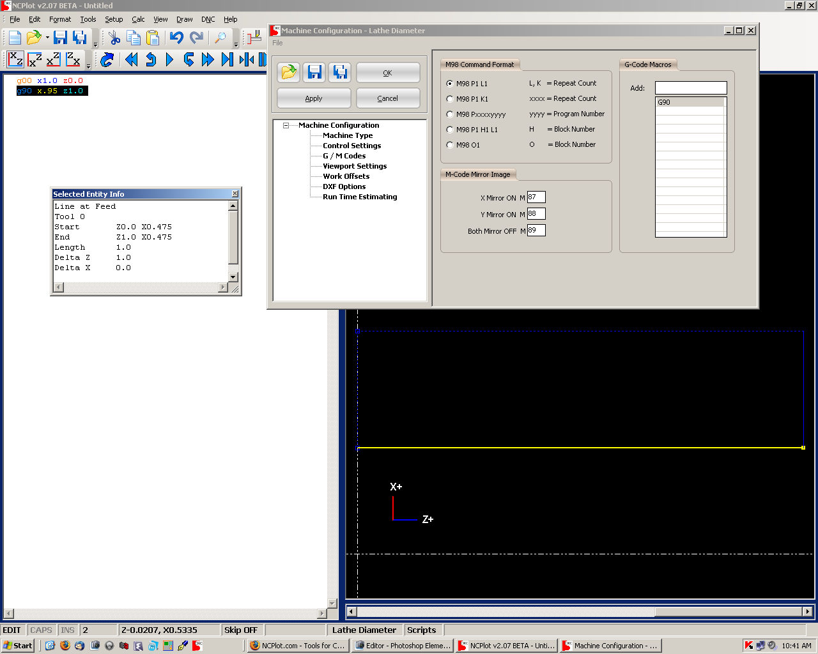Click the save-as disk icon in Machine Configuration dialog

[x=340, y=72]
